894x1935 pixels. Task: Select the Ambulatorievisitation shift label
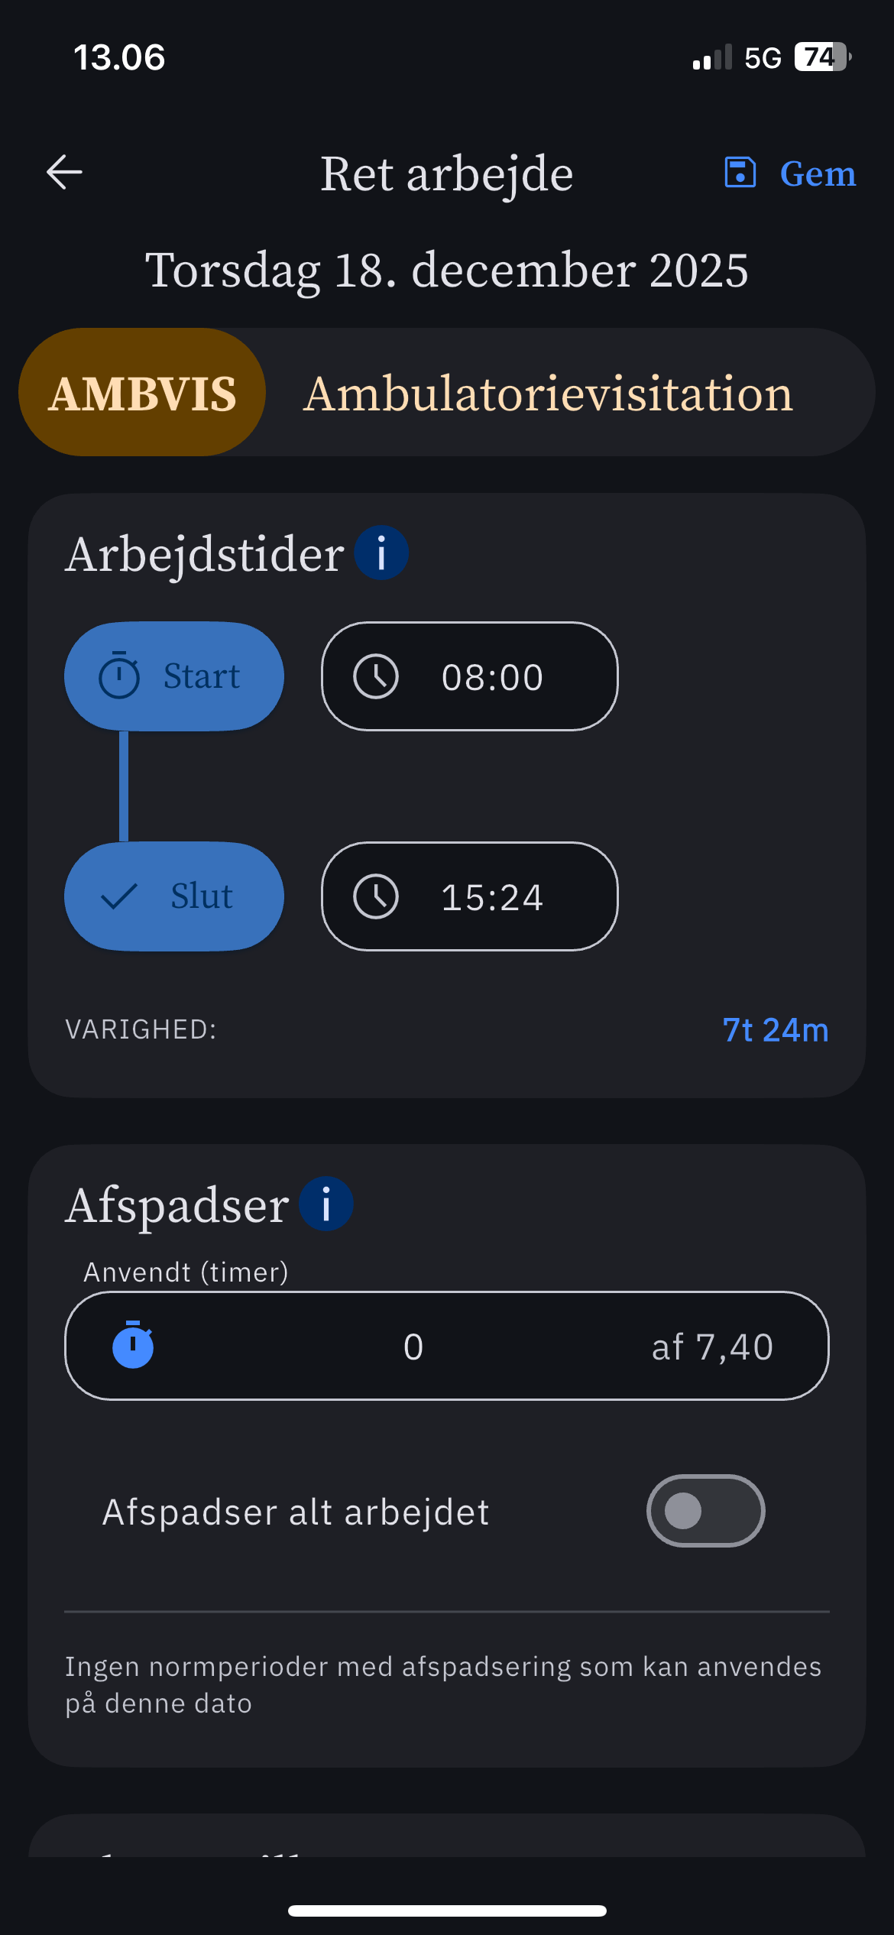click(548, 394)
